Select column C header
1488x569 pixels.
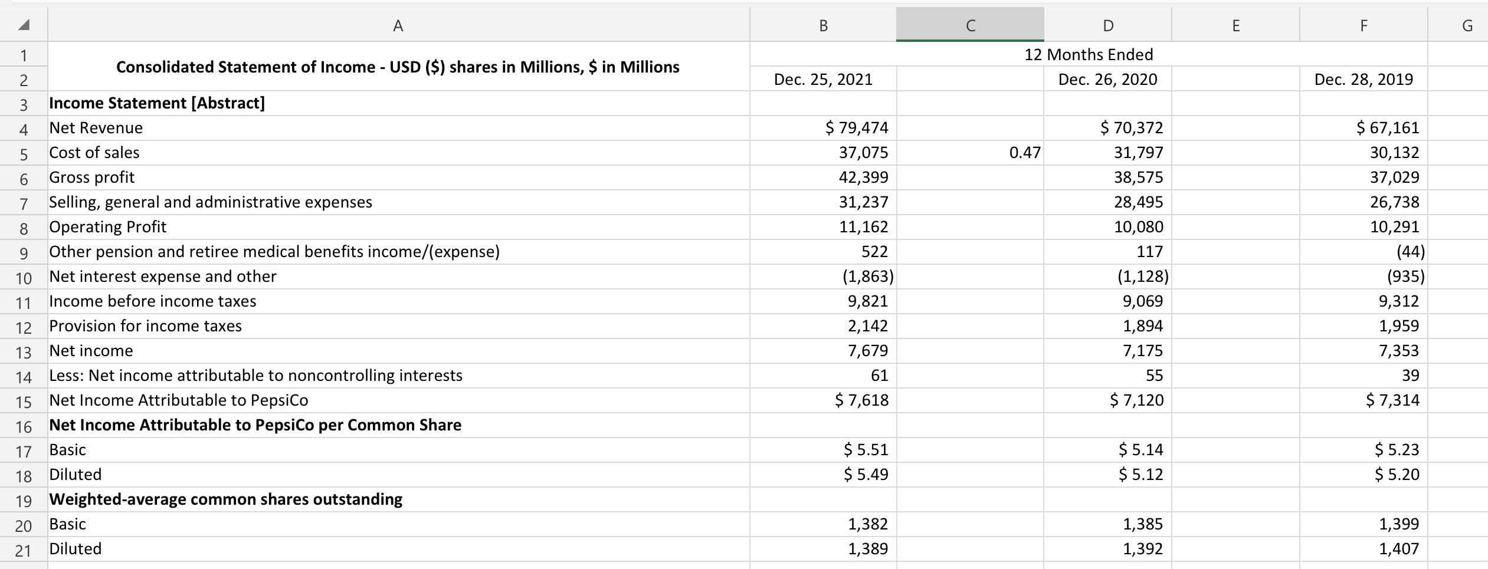(x=970, y=25)
